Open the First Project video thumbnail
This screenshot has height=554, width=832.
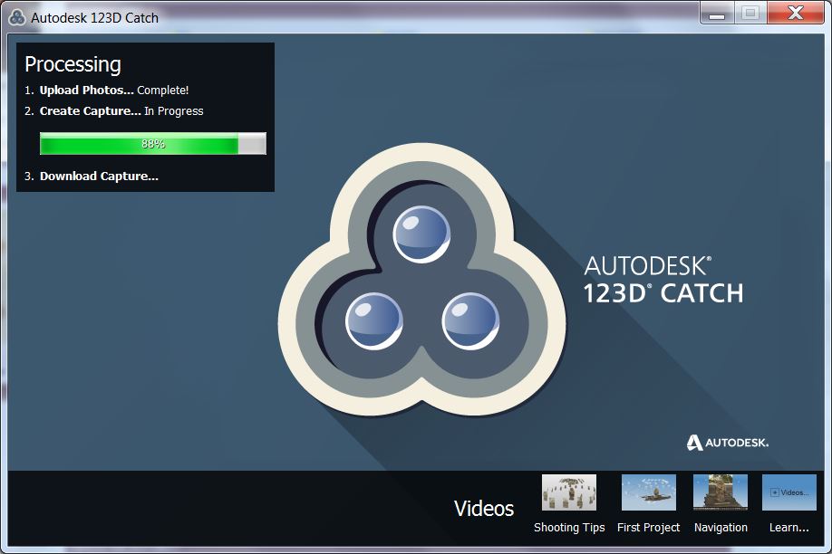pyautogui.click(x=648, y=492)
